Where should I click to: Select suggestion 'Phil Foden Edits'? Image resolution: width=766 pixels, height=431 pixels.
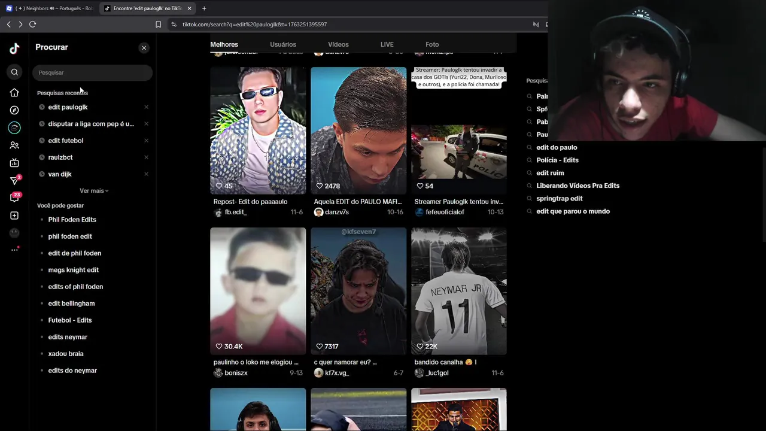click(x=72, y=220)
